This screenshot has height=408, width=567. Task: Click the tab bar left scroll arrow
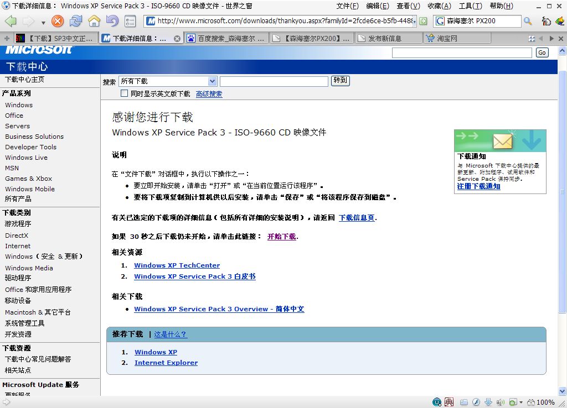pos(542,38)
